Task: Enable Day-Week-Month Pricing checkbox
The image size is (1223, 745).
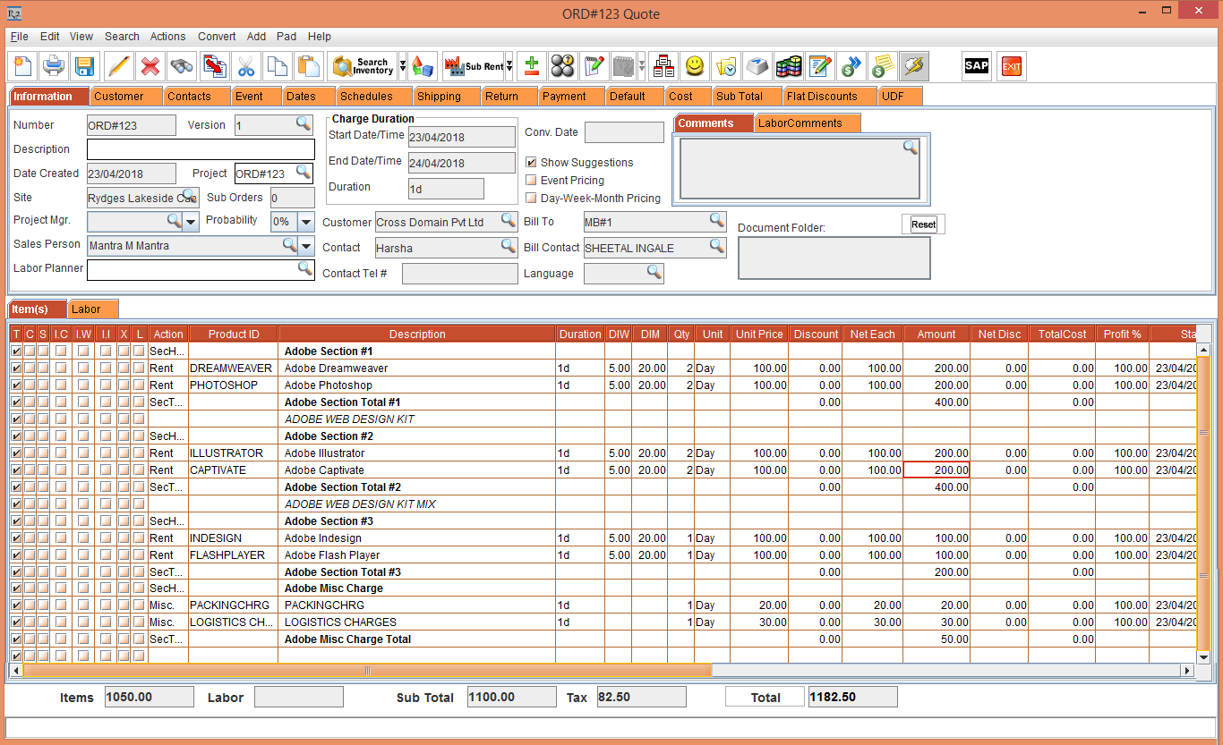Action: click(x=531, y=199)
